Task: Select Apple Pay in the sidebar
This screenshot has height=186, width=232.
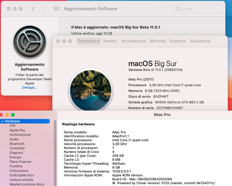Action: point(17,130)
